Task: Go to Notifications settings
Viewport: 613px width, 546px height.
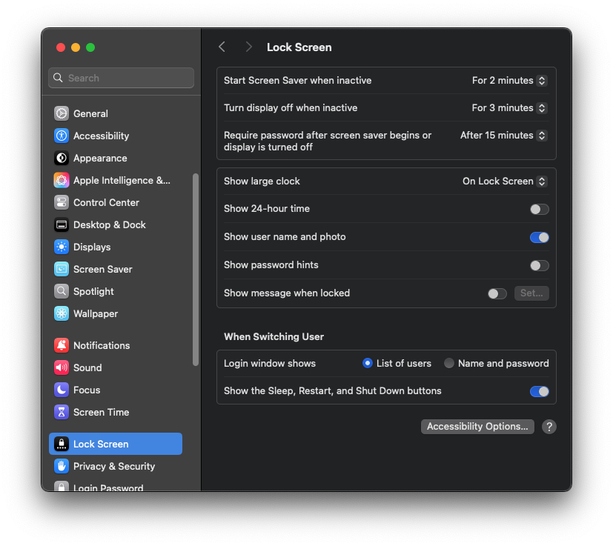Action: point(116,345)
